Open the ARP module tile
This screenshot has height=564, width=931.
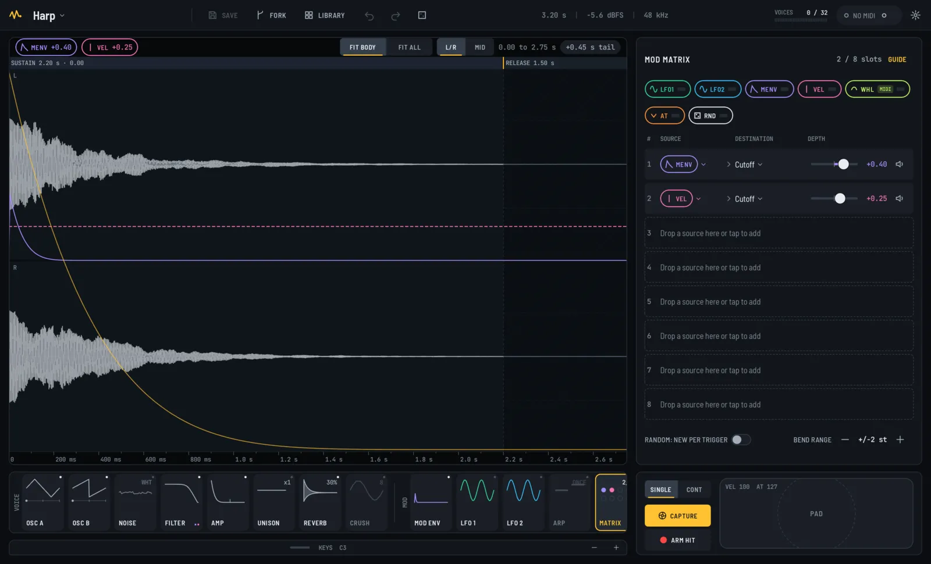(x=570, y=502)
